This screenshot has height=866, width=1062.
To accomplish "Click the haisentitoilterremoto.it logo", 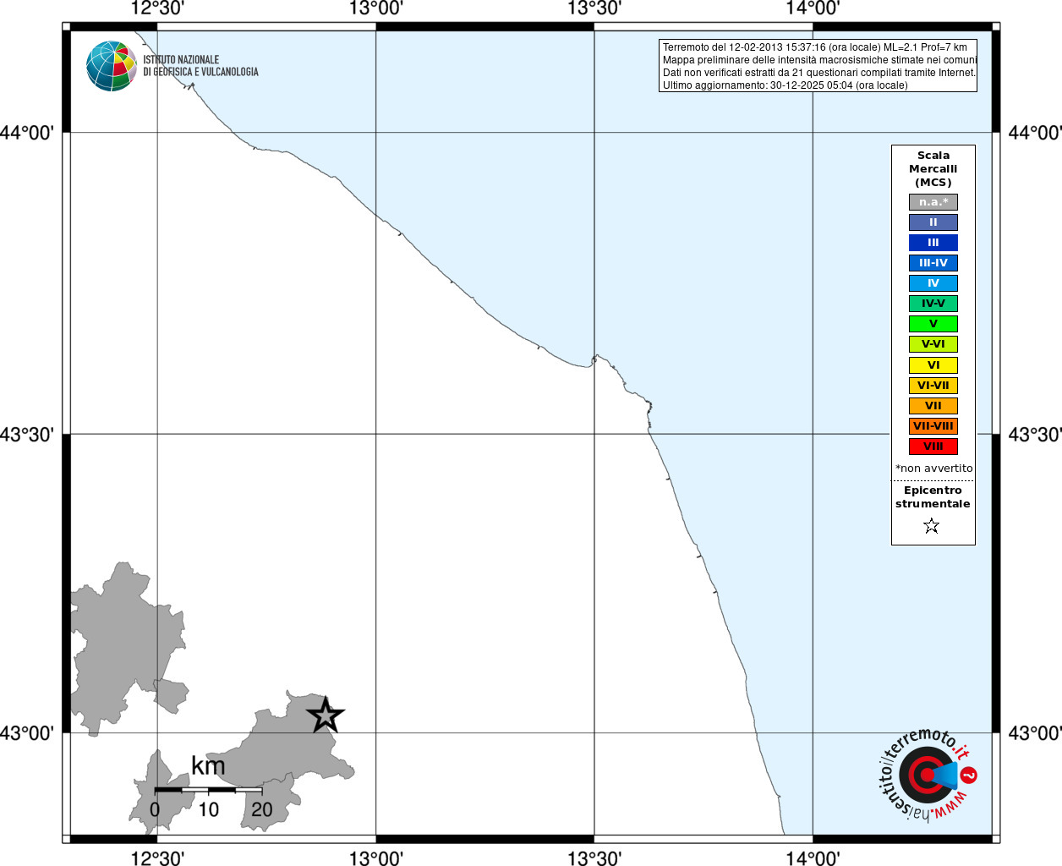I will point(928,775).
